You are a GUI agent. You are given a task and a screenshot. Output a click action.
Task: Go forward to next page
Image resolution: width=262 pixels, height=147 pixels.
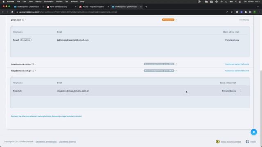(7, 12)
